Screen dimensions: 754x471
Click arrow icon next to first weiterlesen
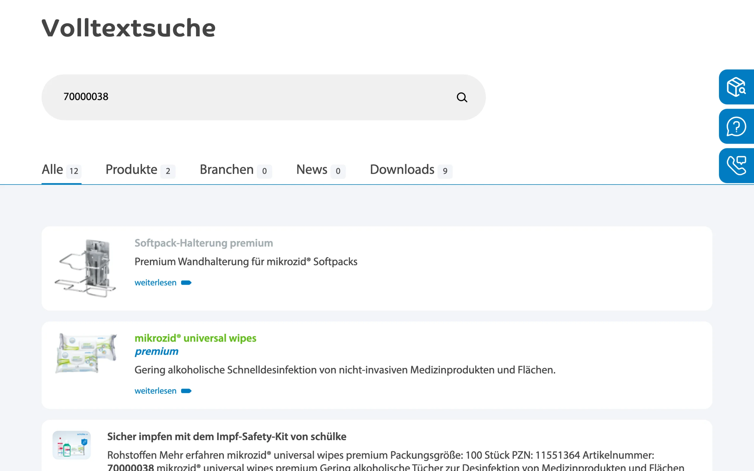pos(186,283)
